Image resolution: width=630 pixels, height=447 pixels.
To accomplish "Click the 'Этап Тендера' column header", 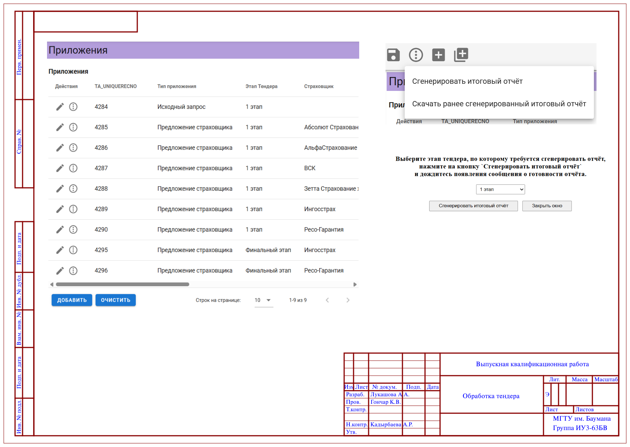I will point(261,86).
